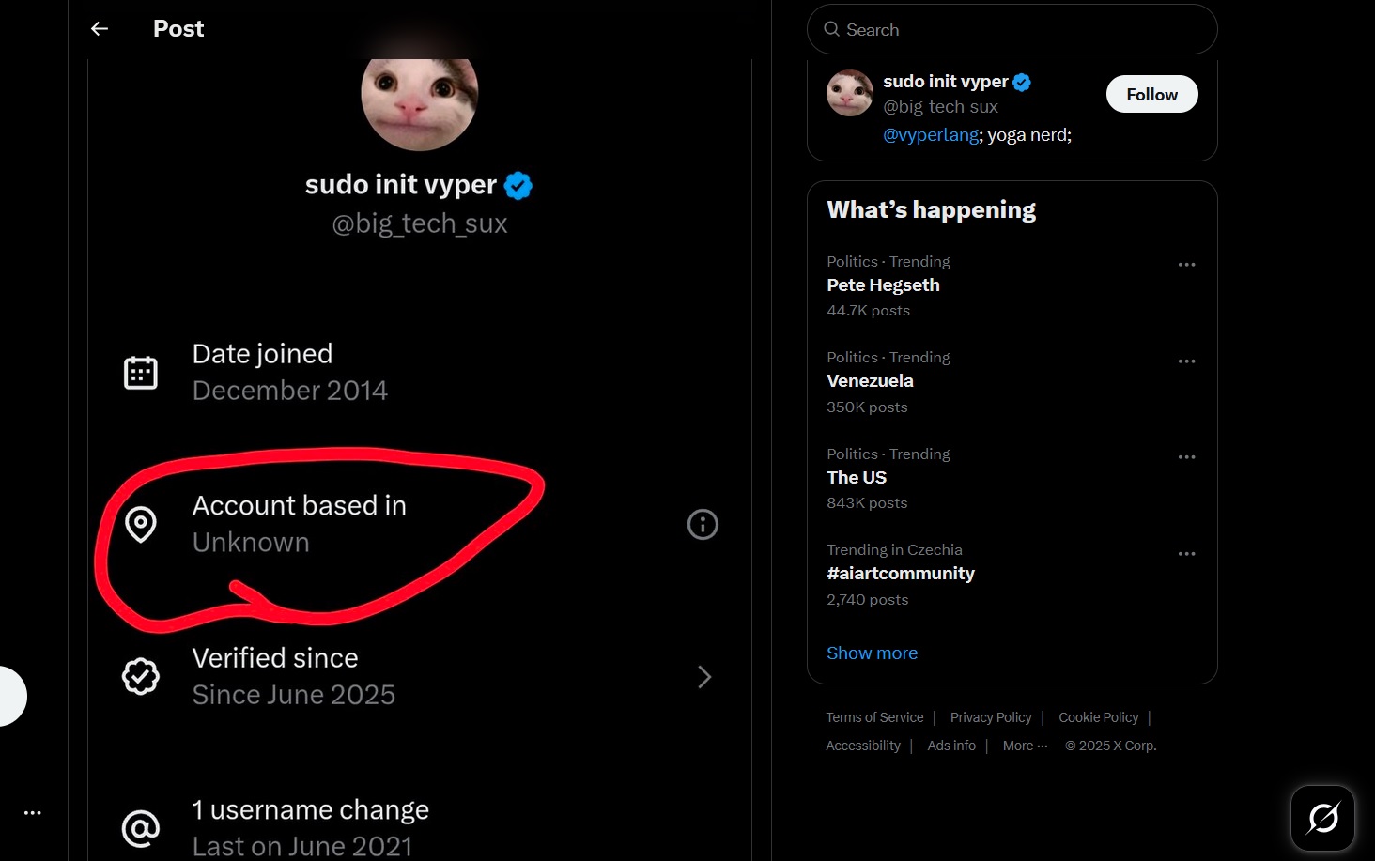Follow sudo init vyper
The image size is (1375, 861).
point(1151,95)
